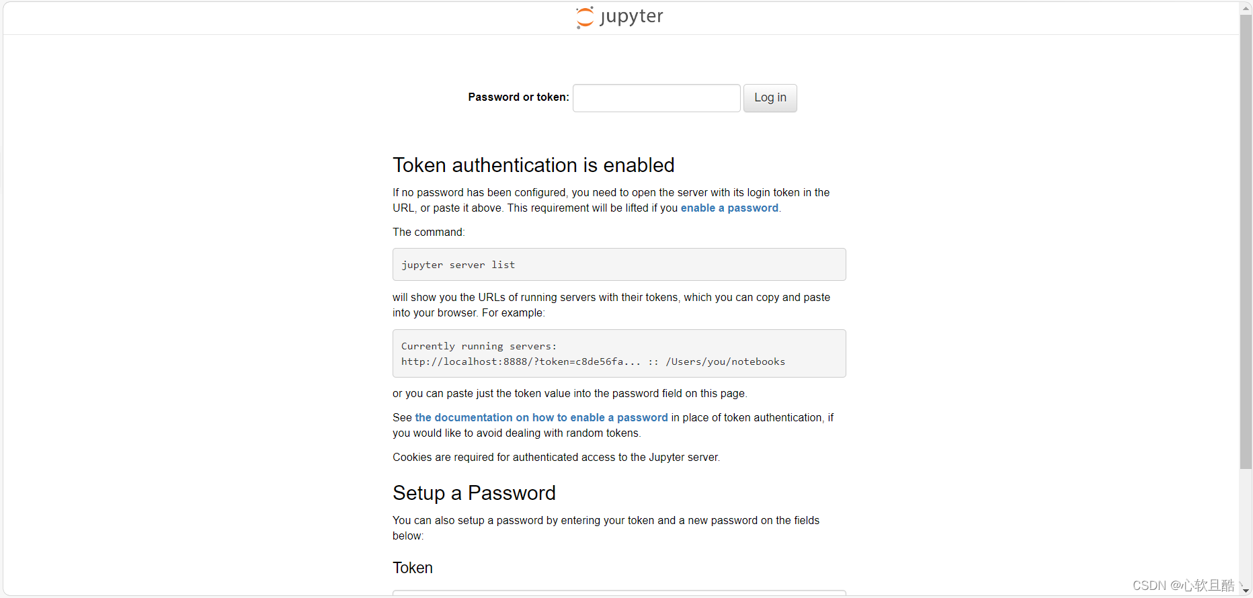This screenshot has width=1253, height=598.
Task: Click the scrollbar thumb on the right edge
Action: (x=1246, y=242)
